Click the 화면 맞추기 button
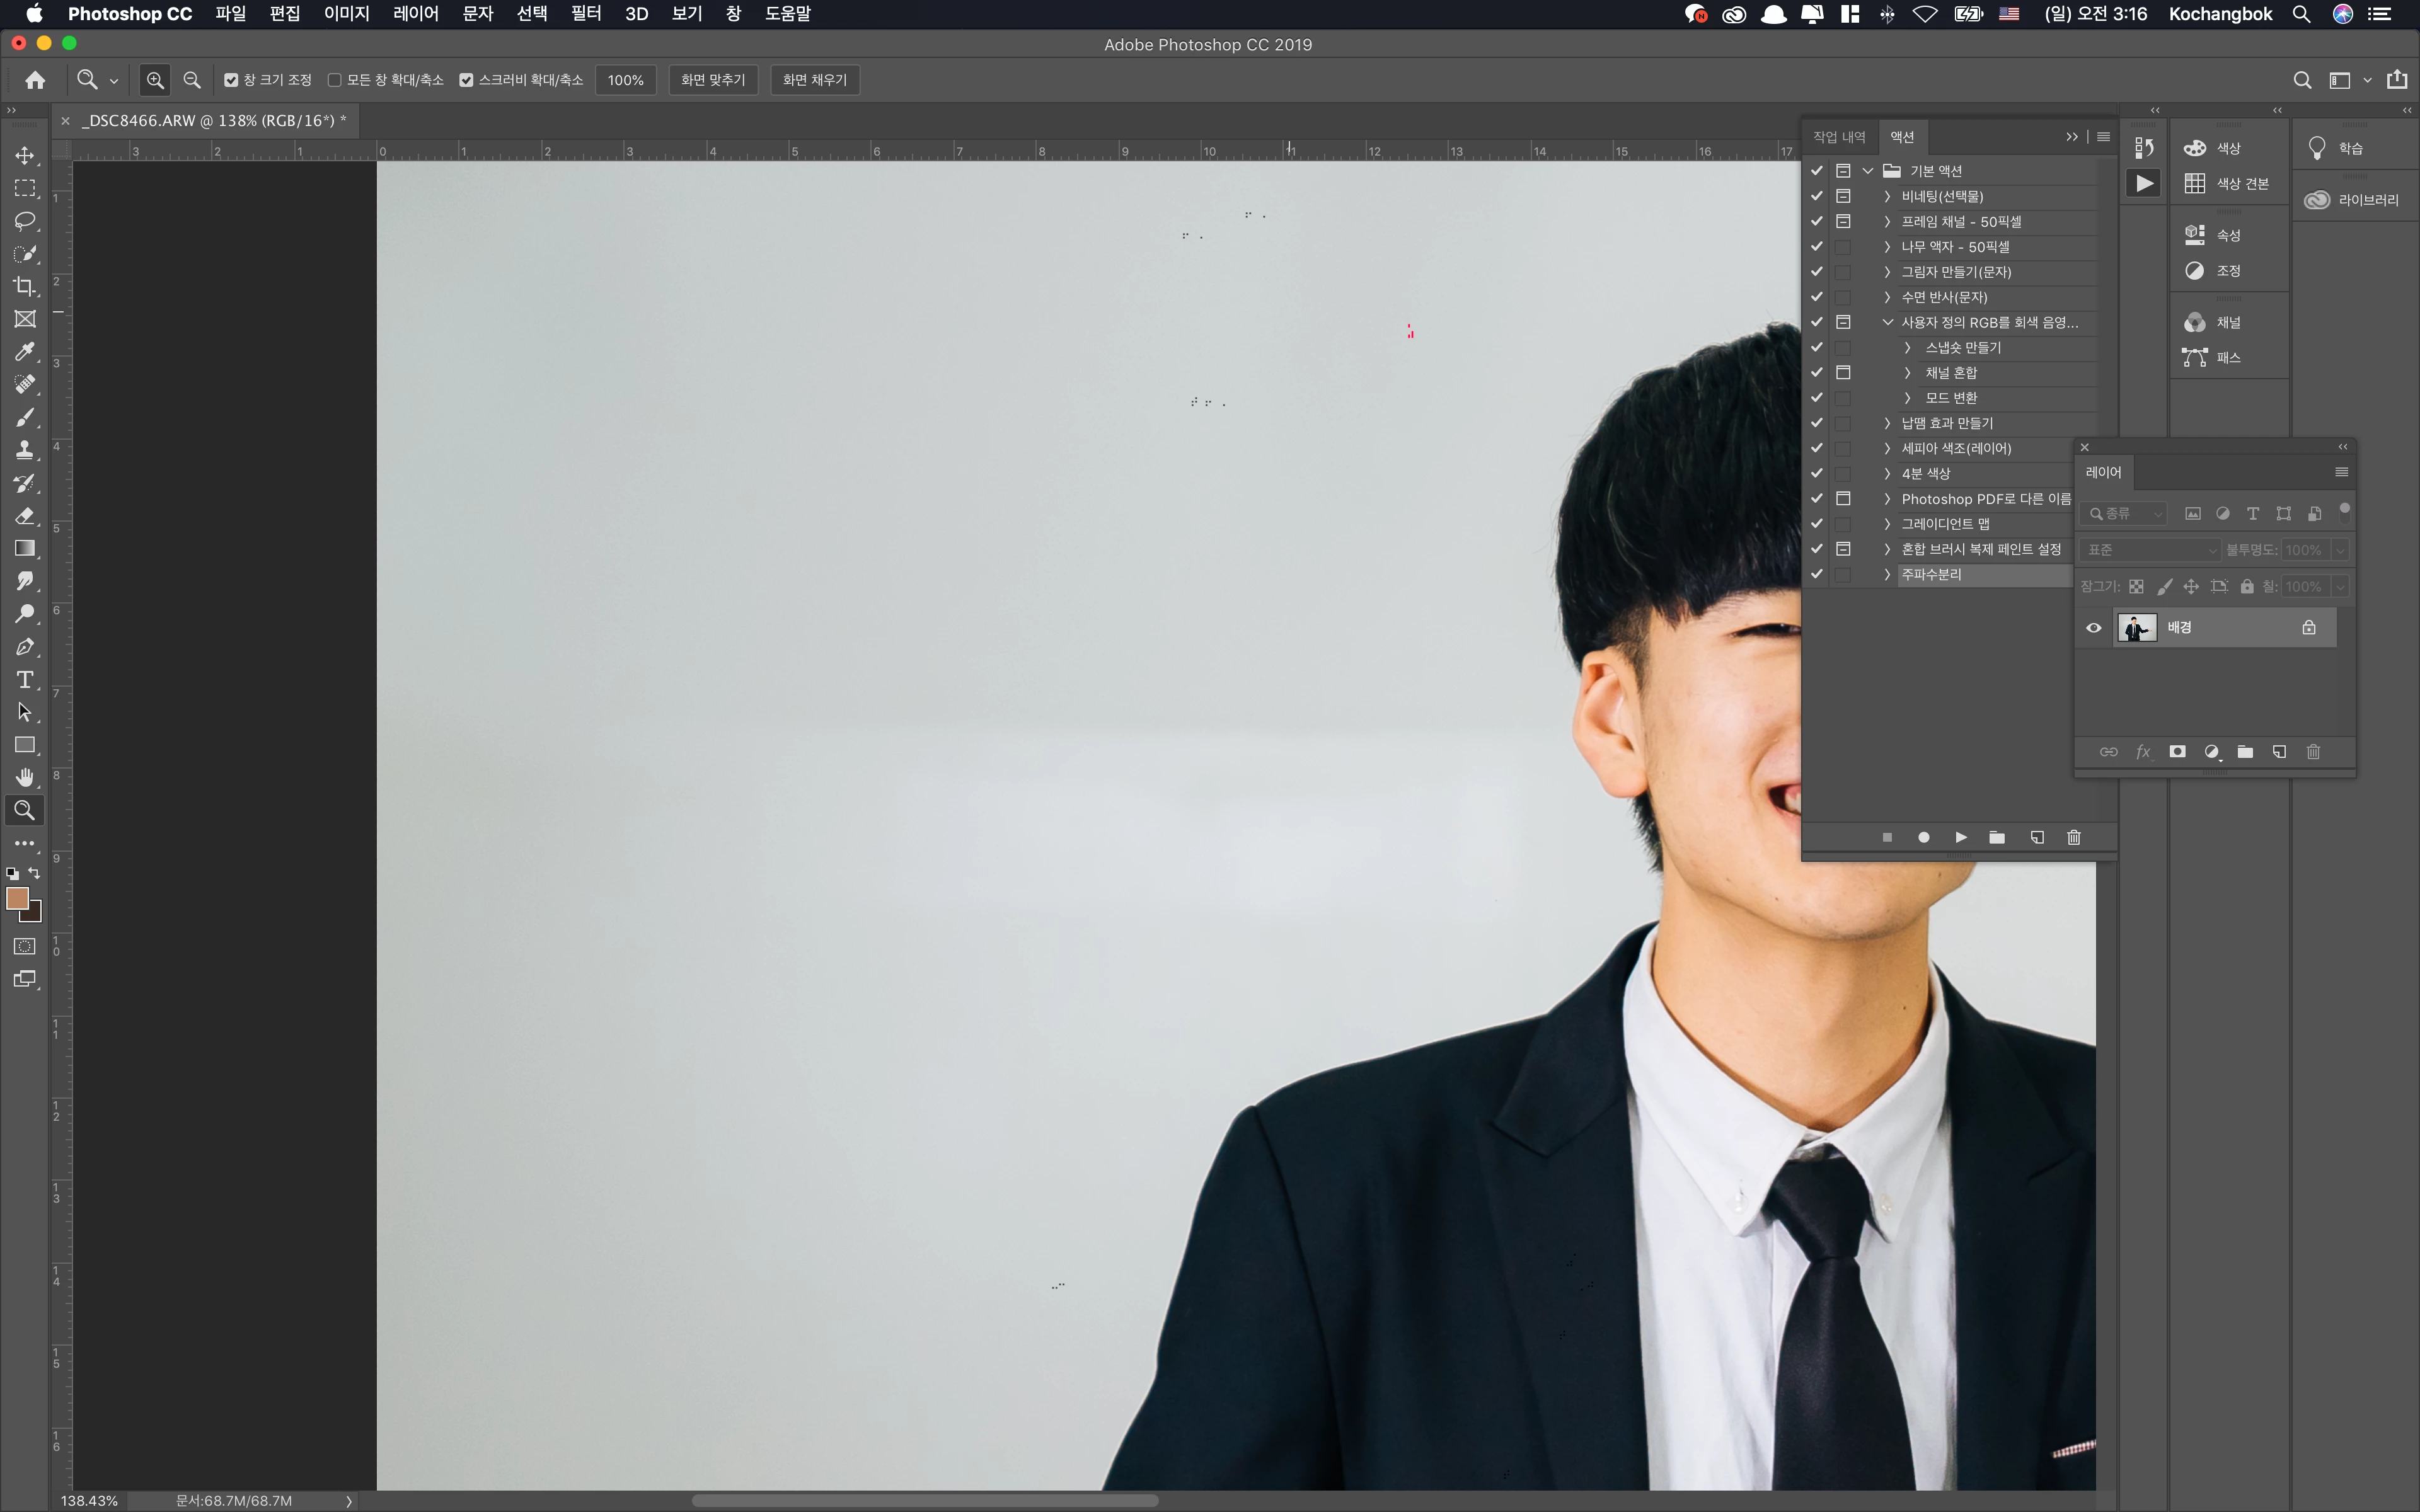Image resolution: width=2420 pixels, height=1512 pixels. pyautogui.click(x=712, y=80)
